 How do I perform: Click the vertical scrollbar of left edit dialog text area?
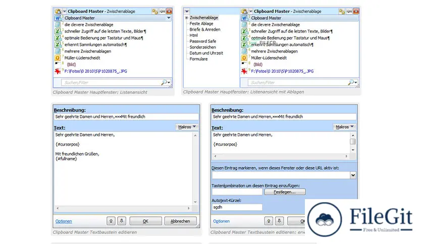tap(195, 168)
